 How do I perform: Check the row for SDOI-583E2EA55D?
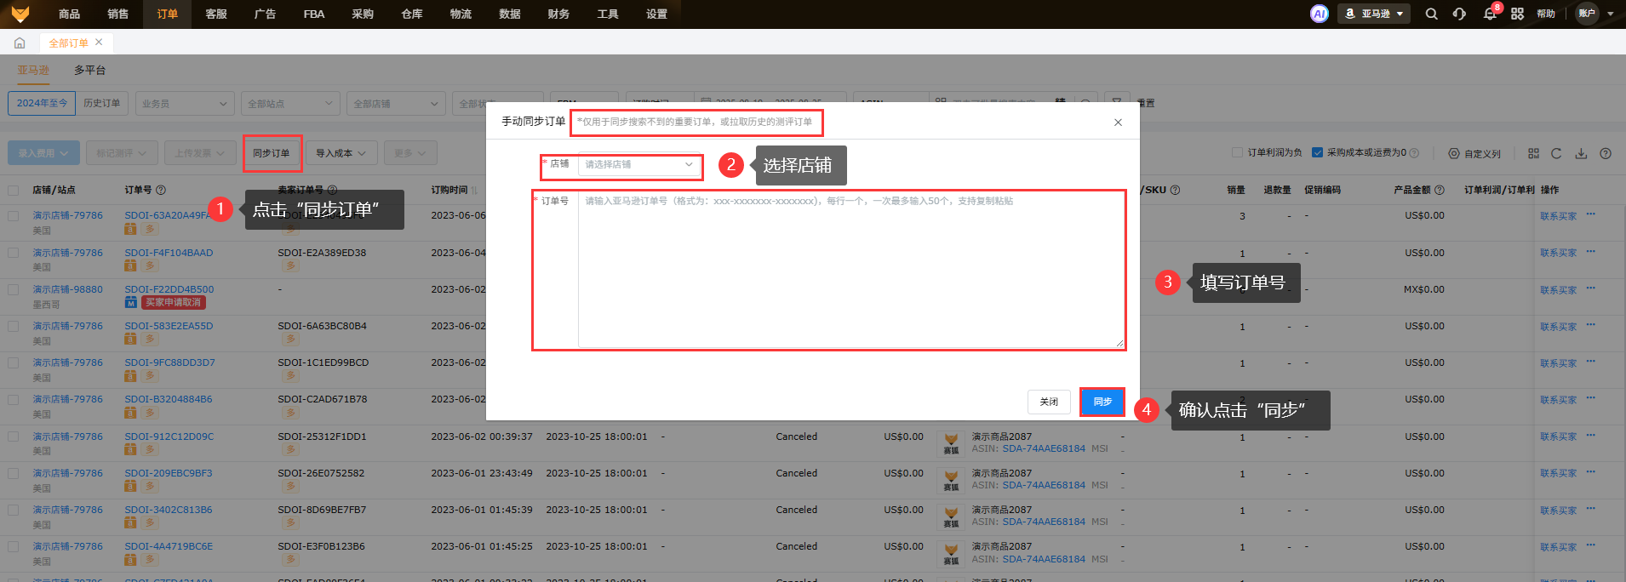pos(14,326)
